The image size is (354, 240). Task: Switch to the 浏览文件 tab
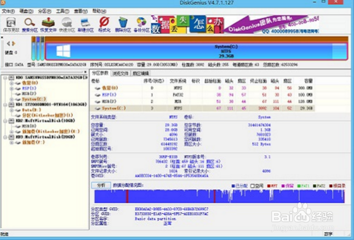[120, 73]
